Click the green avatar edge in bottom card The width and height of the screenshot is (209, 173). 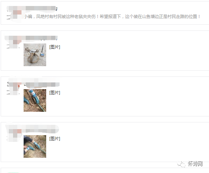pos(13,172)
